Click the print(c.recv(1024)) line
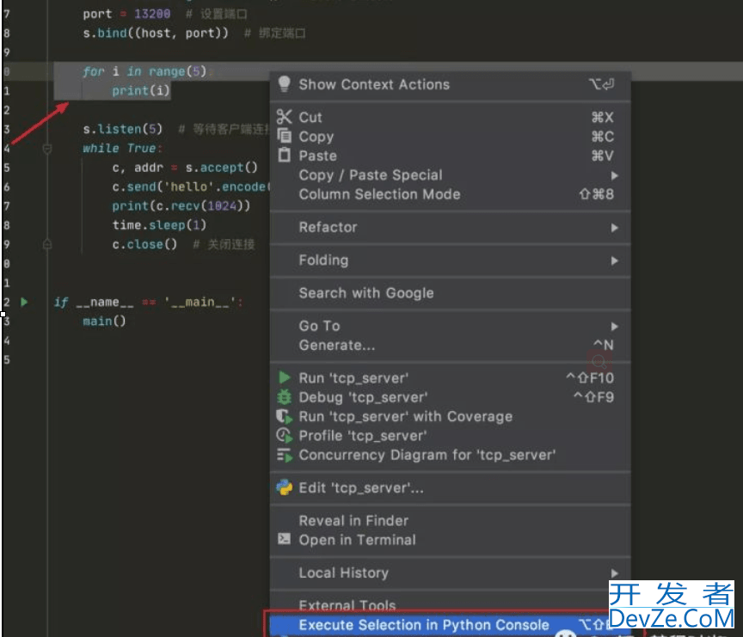This screenshot has width=743, height=637. tap(181, 205)
